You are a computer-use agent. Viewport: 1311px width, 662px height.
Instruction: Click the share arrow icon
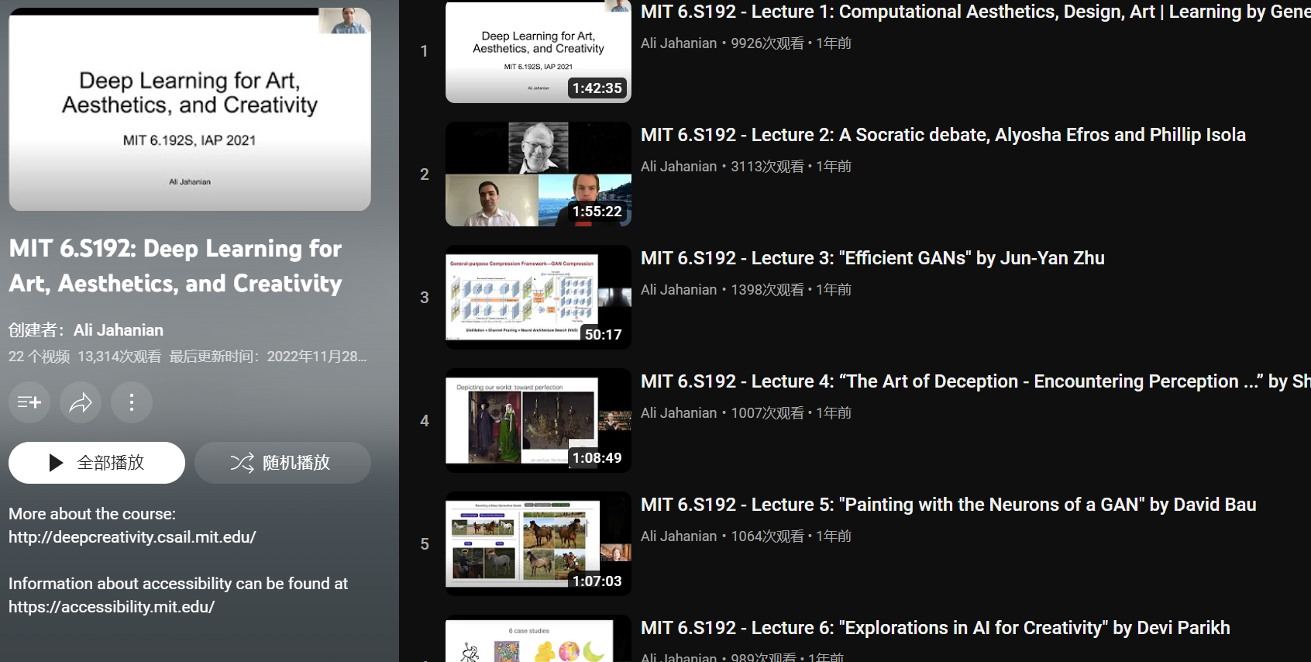(81, 402)
